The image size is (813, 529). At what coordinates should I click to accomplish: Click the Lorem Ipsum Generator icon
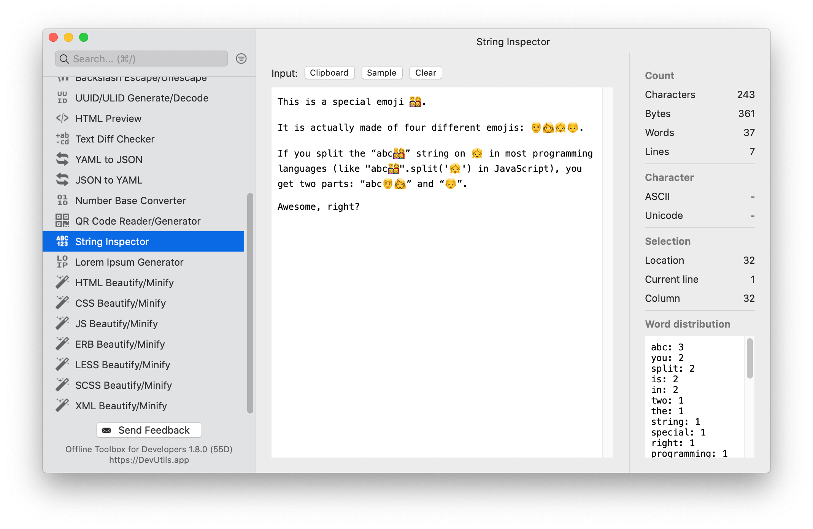coord(62,262)
